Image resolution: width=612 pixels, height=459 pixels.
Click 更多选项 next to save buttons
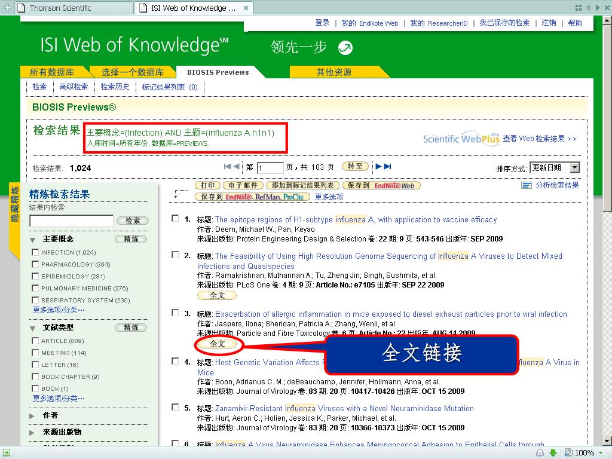click(329, 197)
